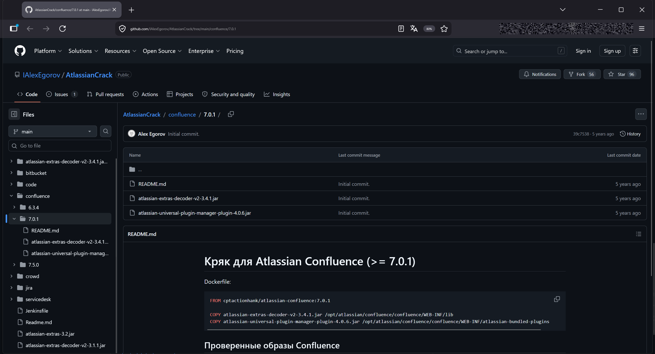This screenshot has width=655, height=354.
Task: Fork the AtlassianCrack repository
Action: click(x=582, y=74)
